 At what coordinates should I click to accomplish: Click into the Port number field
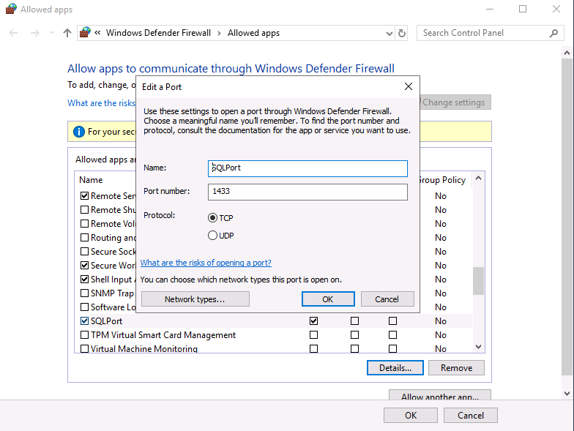(307, 192)
